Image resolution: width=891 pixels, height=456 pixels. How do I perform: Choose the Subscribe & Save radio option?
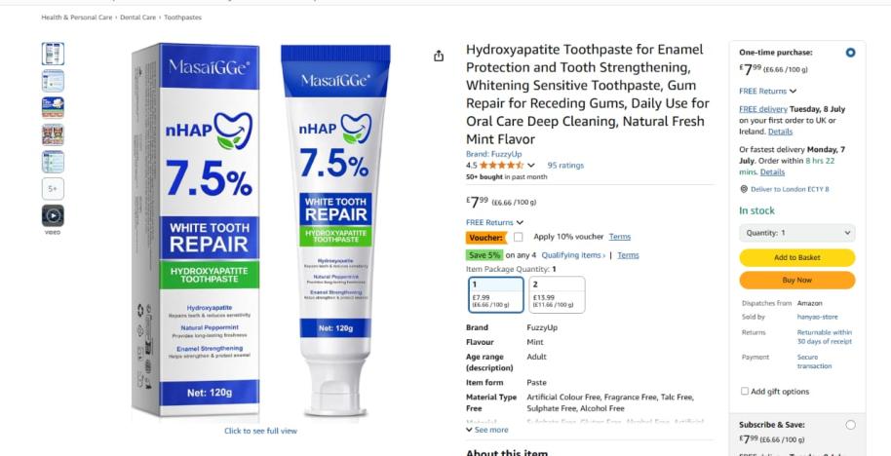[850, 425]
